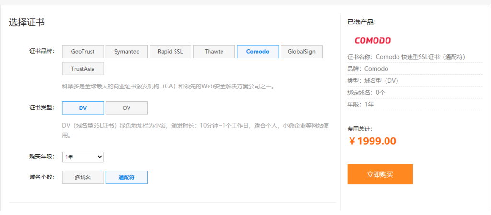Select 通配符 wildcard option

(127, 178)
